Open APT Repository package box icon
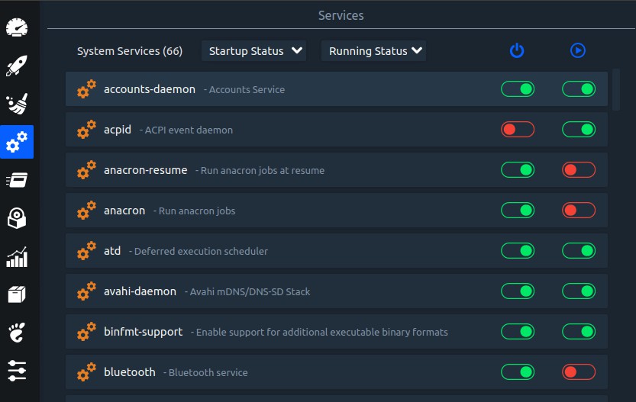This screenshot has height=402, width=636. tap(17, 294)
